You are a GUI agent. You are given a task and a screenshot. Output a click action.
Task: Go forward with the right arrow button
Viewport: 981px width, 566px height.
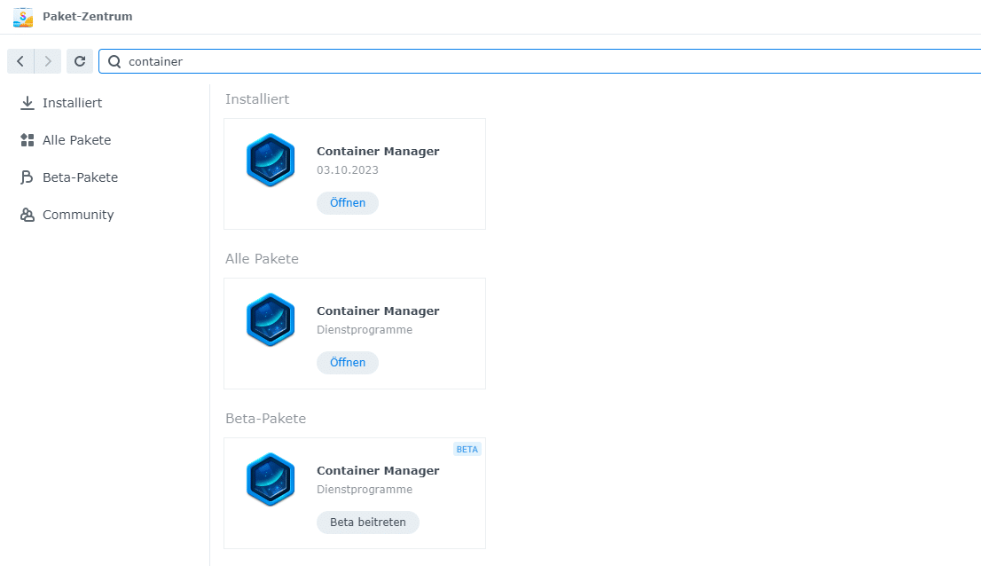[x=48, y=61]
